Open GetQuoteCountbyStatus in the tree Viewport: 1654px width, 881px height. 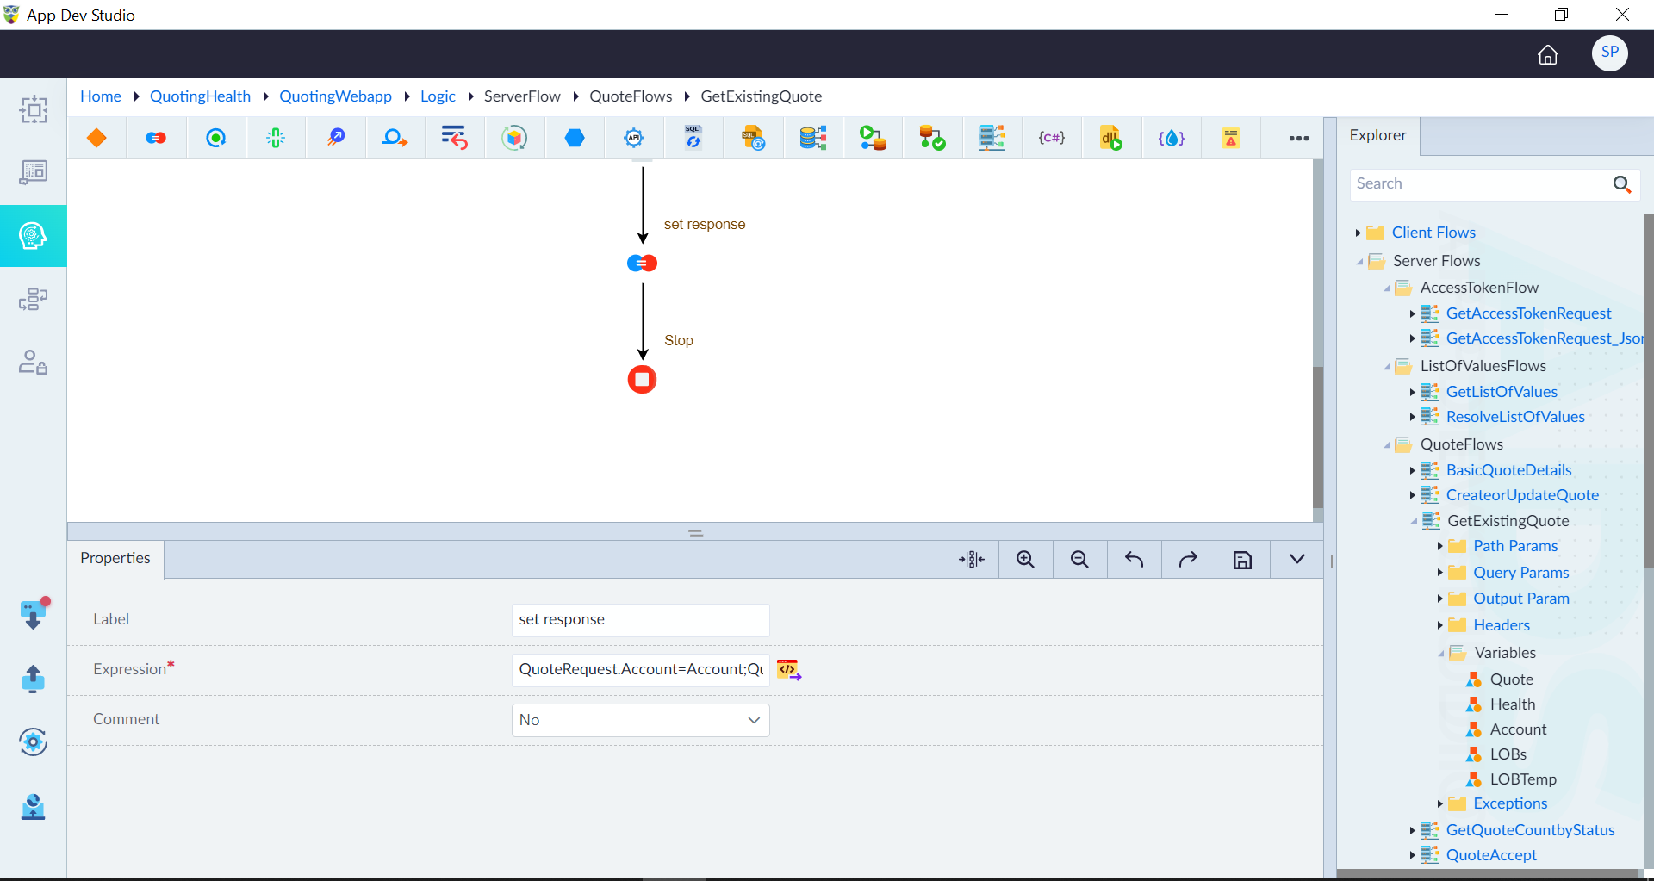click(1530, 830)
